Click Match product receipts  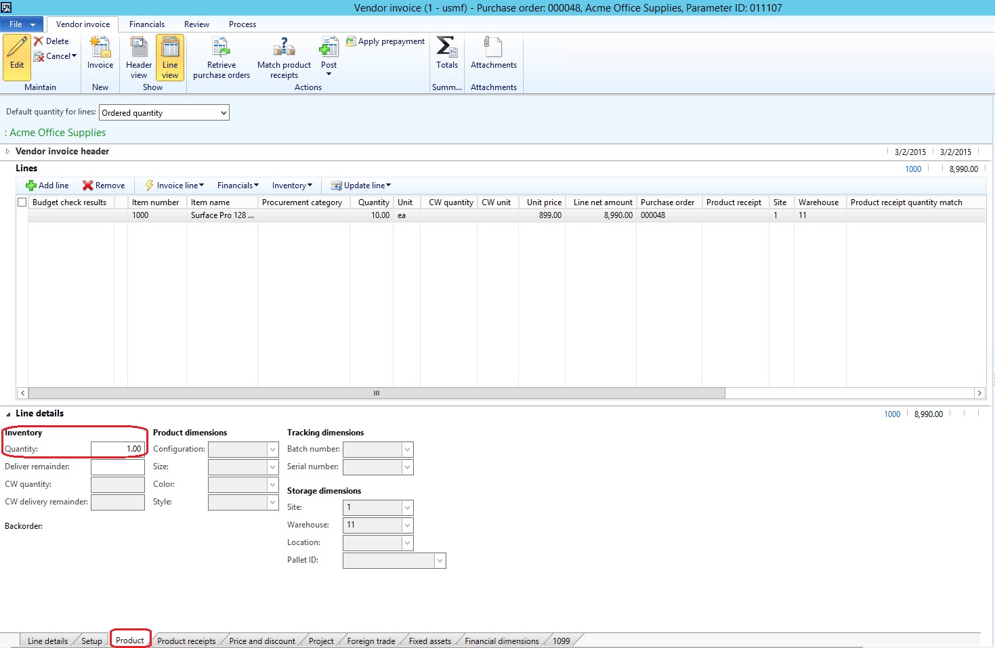coord(284,57)
